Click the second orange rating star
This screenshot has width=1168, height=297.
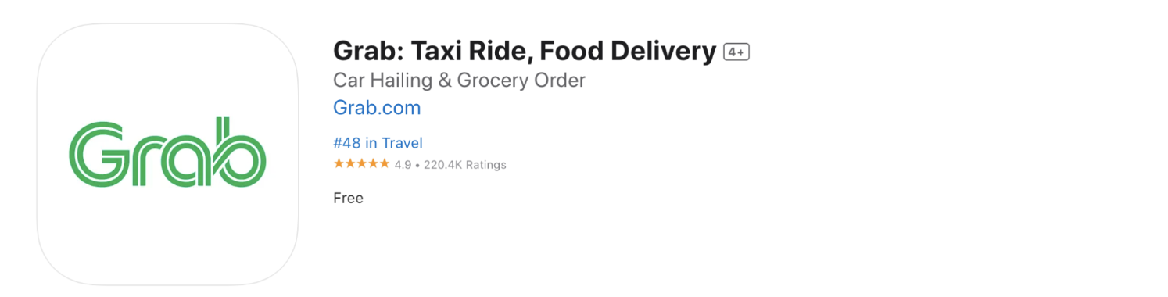pyautogui.click(x=349, y=164)
